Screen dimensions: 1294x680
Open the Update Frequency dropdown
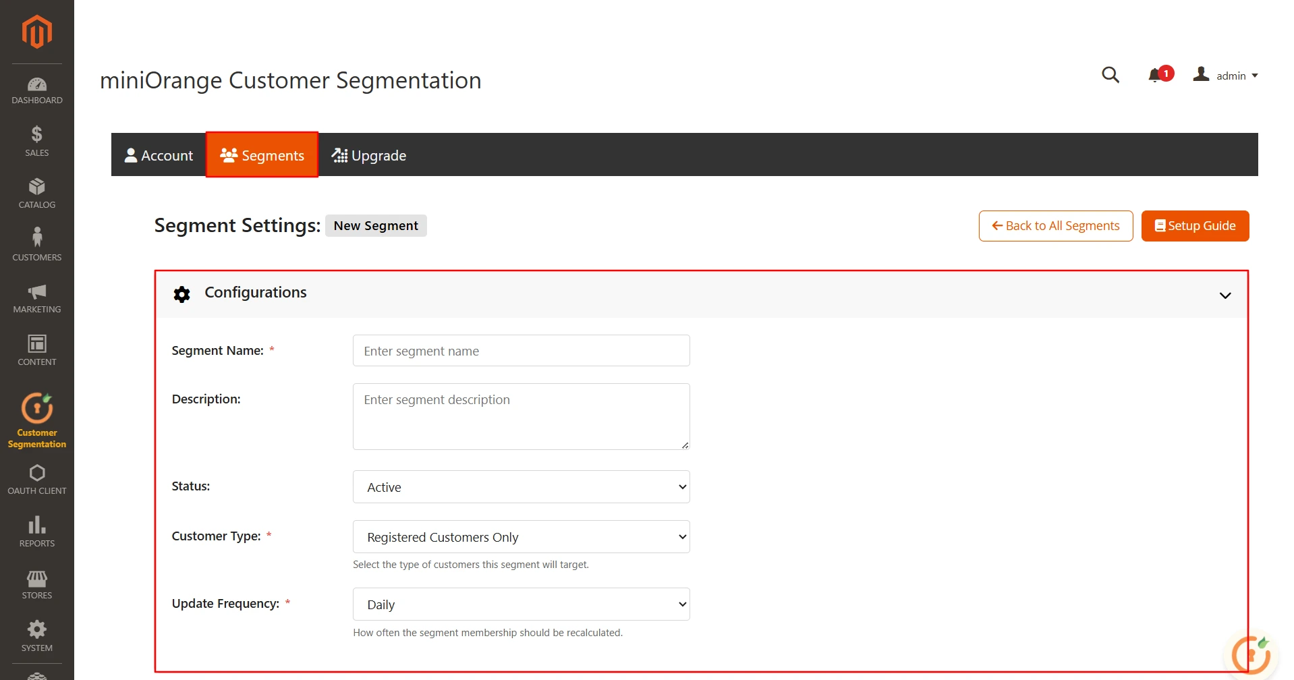520,604
